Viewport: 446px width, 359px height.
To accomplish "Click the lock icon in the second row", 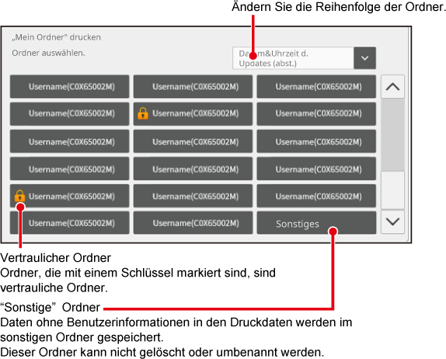I will click(143, 113).
